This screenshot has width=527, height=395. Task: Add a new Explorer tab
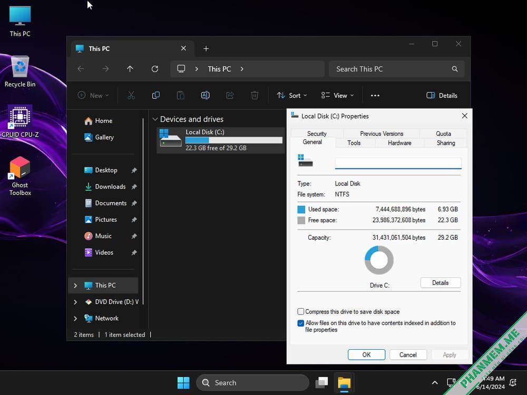tap(206, 48)
